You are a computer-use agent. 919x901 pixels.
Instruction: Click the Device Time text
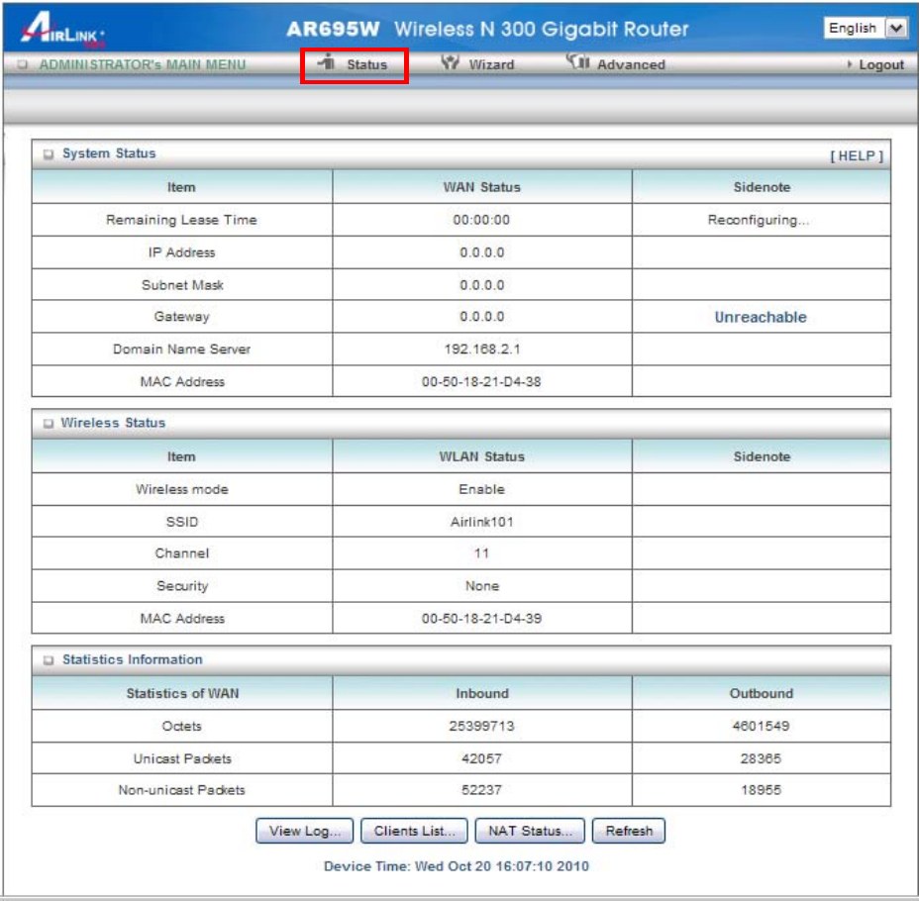[x=457, y=866]
